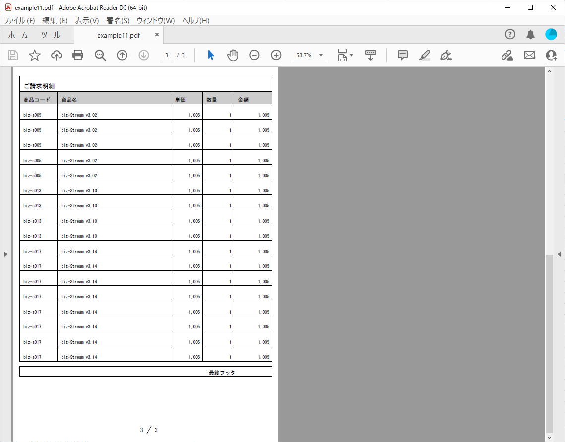Open the 表示(V) menu
Viewport: 565px width, 442px height.
point(87,20)
